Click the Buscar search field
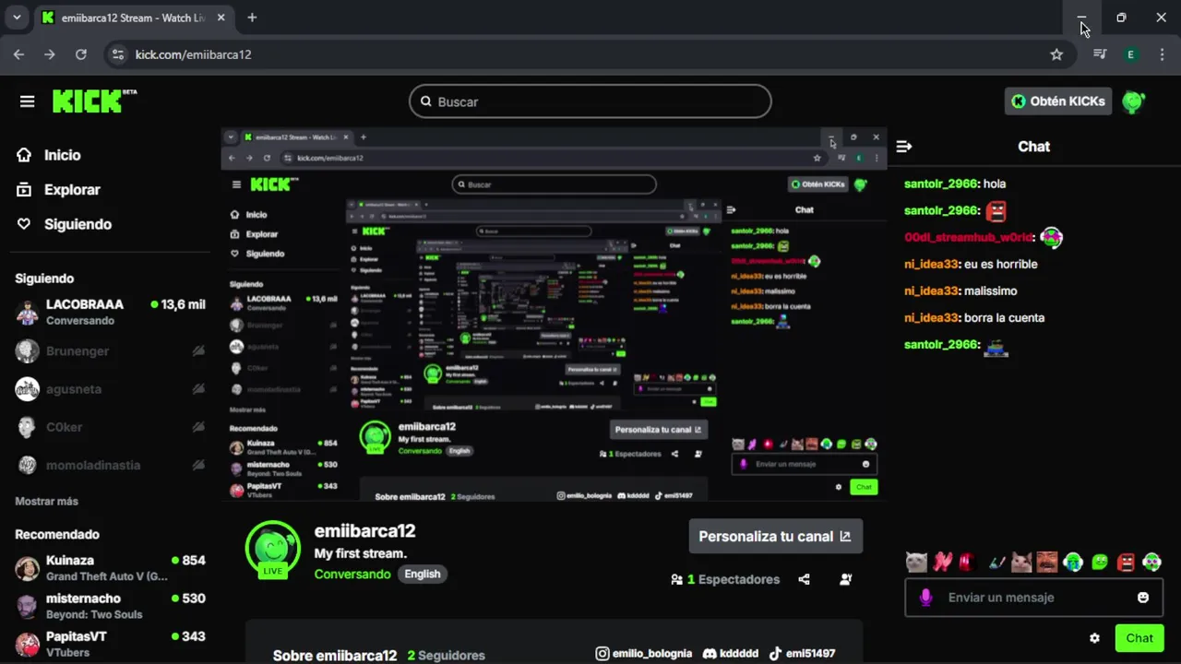This screenshot has height=664, width=1181. 590,101
